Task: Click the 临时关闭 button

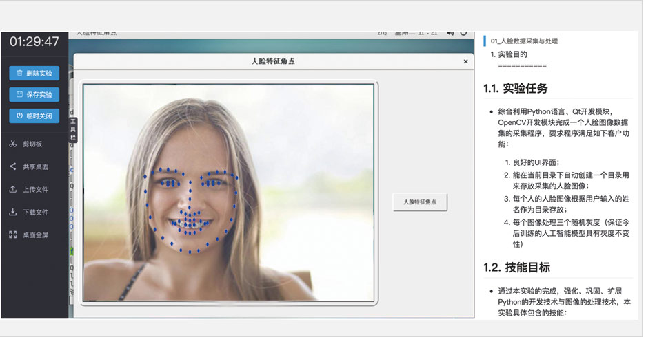Action: 34,116
